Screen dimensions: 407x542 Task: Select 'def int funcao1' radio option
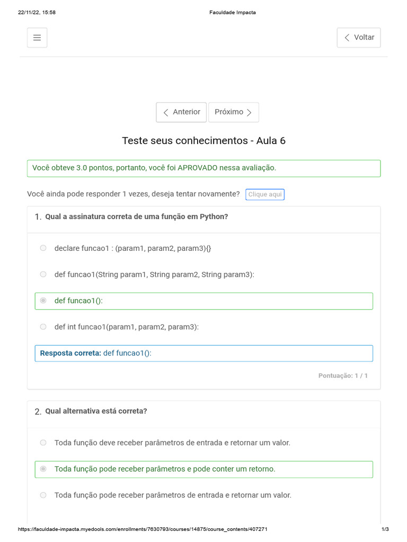43,327
